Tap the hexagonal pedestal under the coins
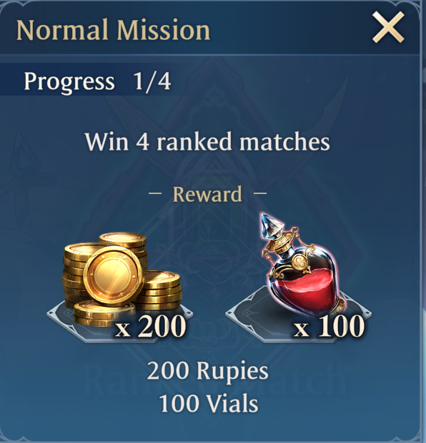426x443 pixels. [120, 322]
